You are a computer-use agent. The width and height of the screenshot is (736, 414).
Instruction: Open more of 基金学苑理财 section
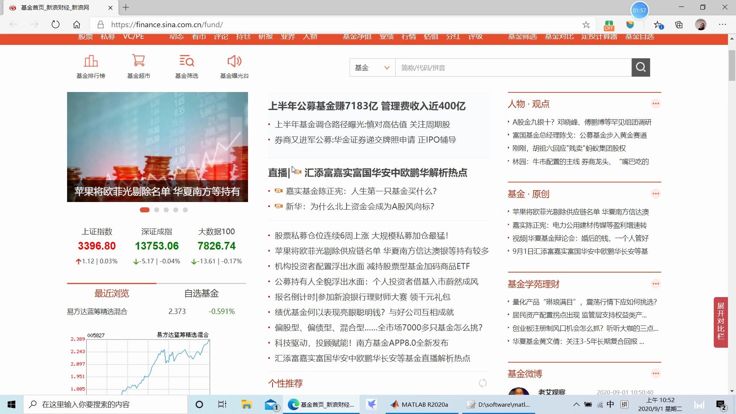(655, 284)
